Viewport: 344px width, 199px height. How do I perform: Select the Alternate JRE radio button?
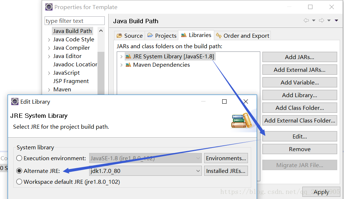click(x=19, y=171)
